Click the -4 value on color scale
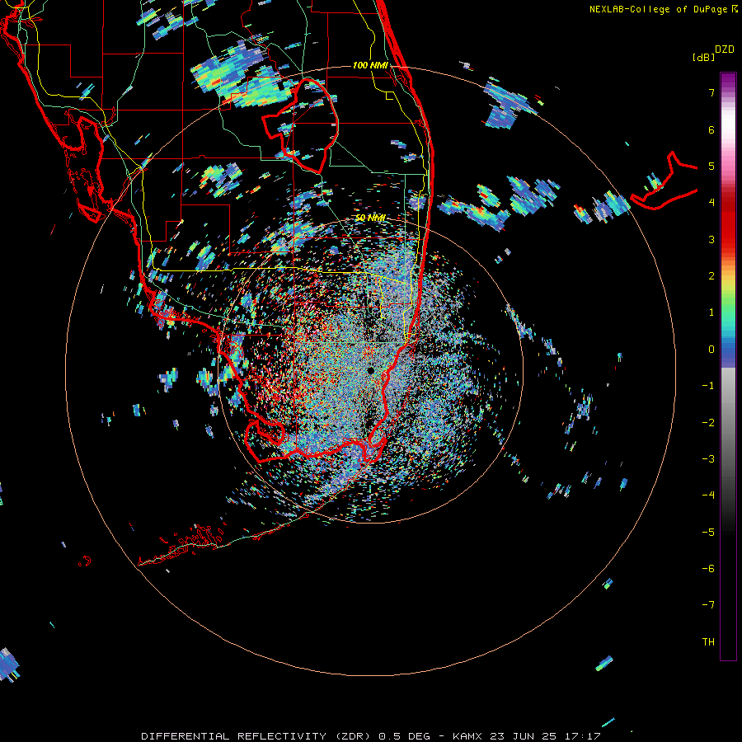 coord(708,495)
